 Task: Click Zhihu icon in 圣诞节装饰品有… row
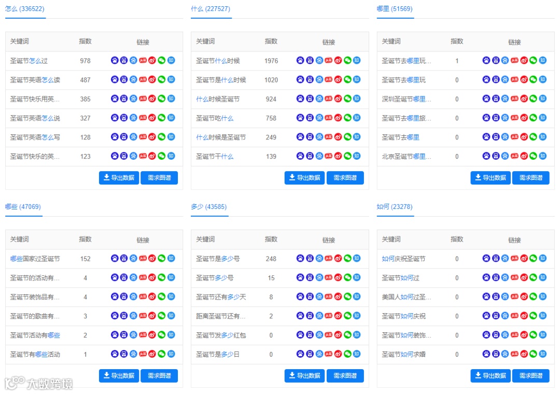[172, 297]
